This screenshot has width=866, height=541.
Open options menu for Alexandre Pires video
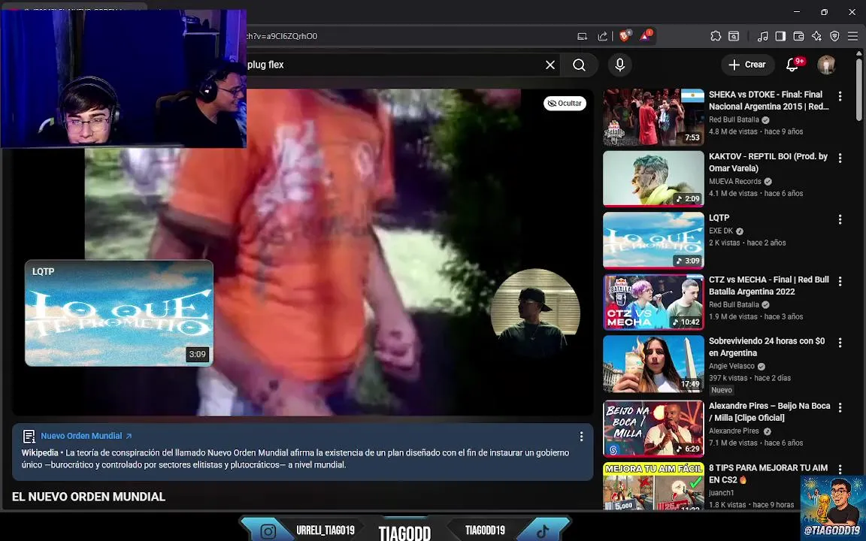(840, 407)
